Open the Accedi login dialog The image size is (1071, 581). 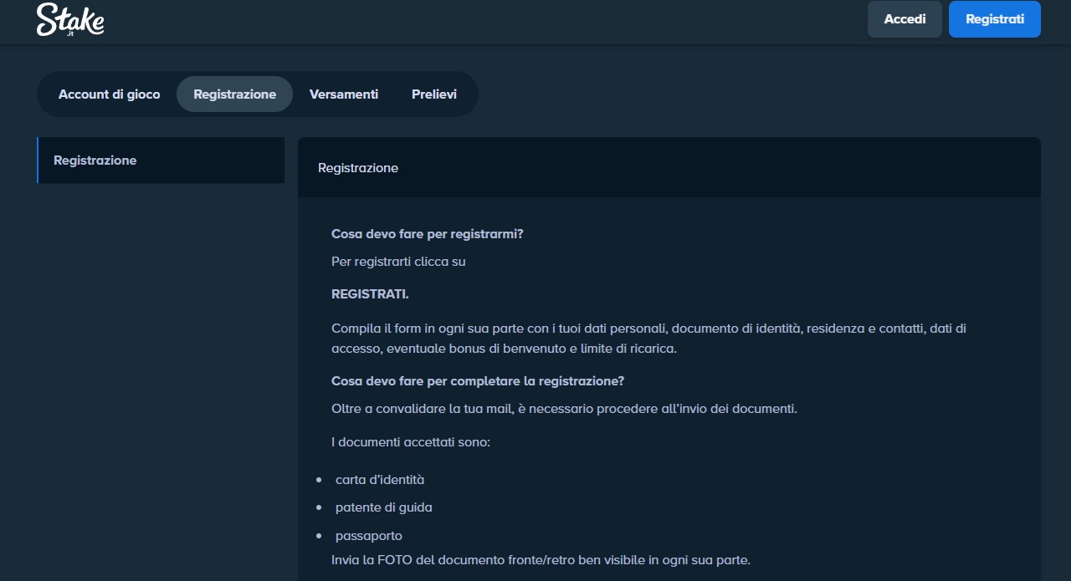[904, 18]
